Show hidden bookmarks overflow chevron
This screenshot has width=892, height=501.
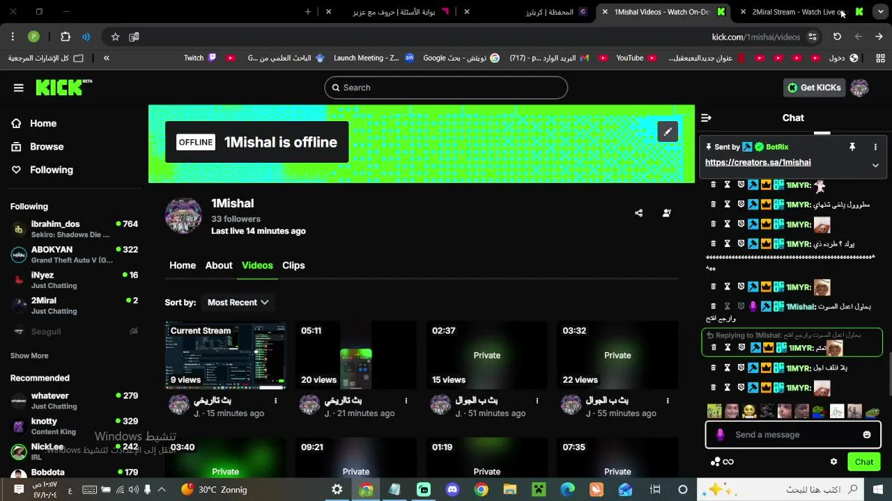point(106,58)
